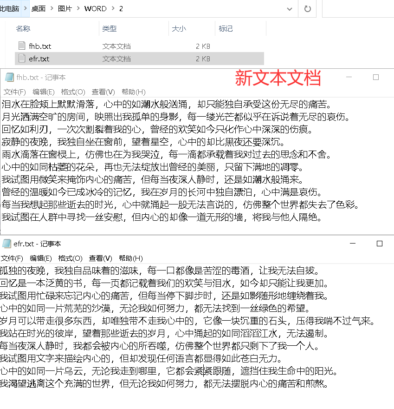Place cursor in line starting 我试图在人群中
The image size is (394, 409).
pos(162,217)
